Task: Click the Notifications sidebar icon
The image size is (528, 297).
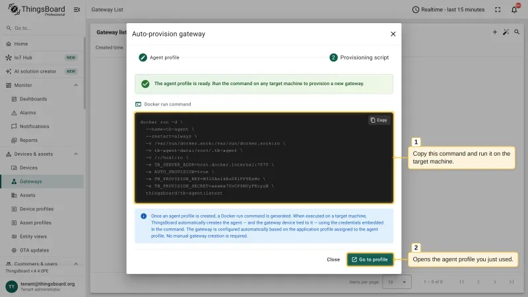Action: pyautogui.click(x=14, y=126)
